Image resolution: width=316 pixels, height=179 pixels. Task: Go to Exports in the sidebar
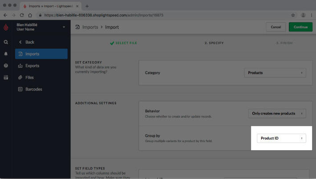coord(32,66)
